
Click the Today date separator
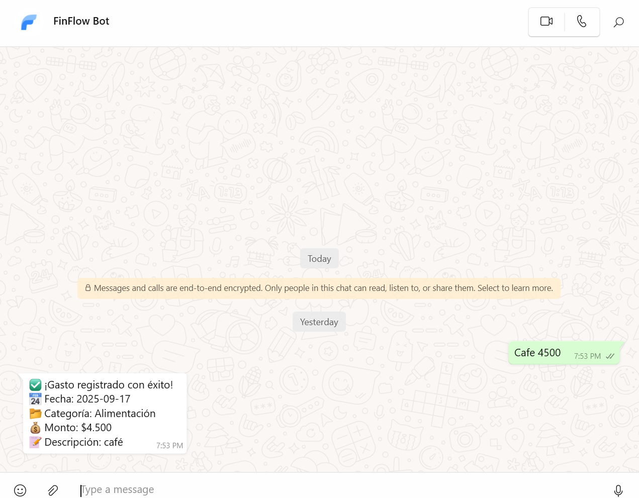pyautogui.click(x=319, y=259)
